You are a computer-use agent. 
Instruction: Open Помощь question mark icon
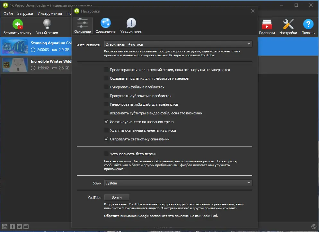click(308, 24)
